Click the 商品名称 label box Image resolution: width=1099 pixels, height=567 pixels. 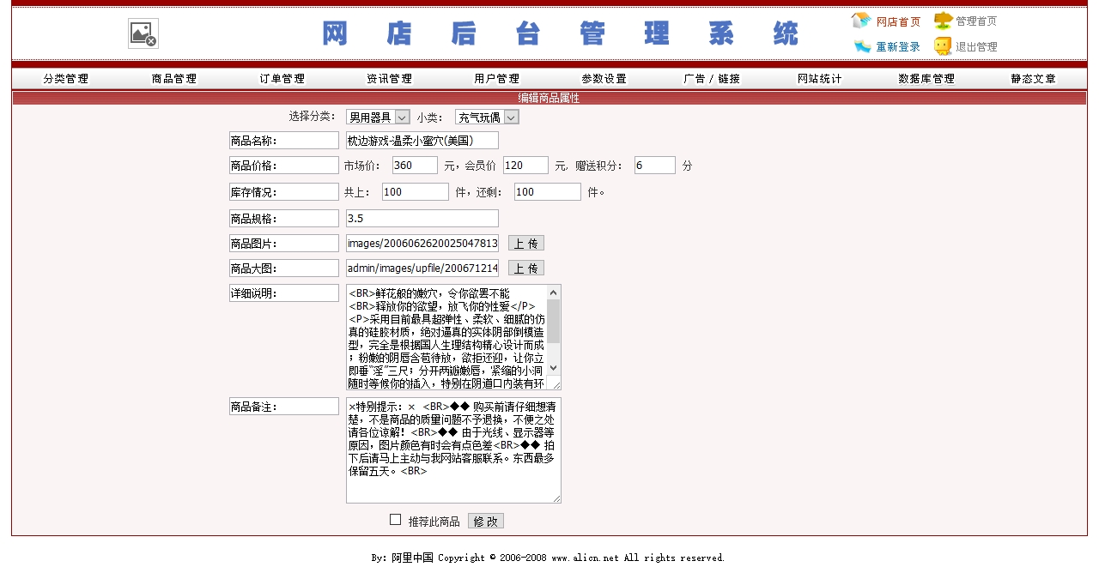tap(284, 141)
